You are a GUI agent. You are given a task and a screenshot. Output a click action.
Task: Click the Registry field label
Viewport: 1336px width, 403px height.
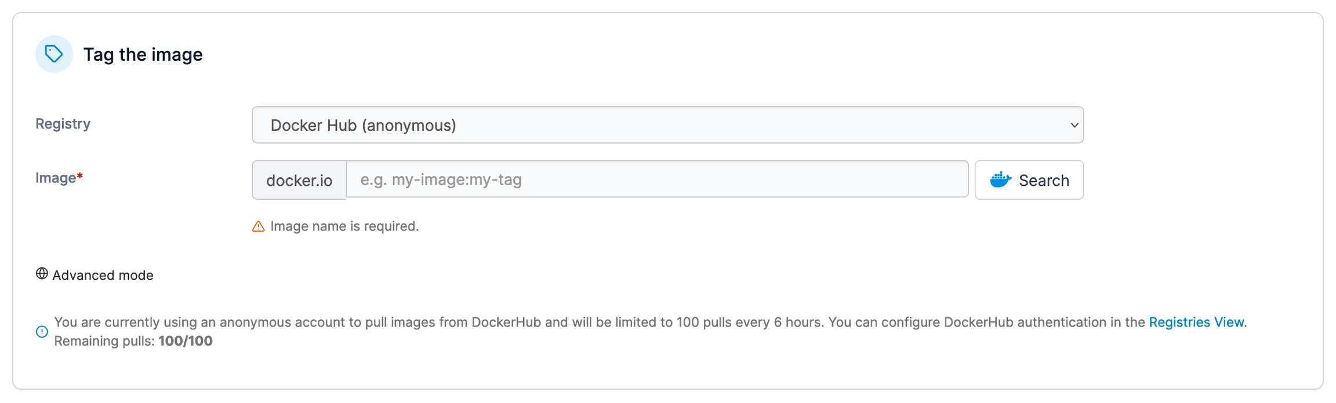(x=63, y=124)
